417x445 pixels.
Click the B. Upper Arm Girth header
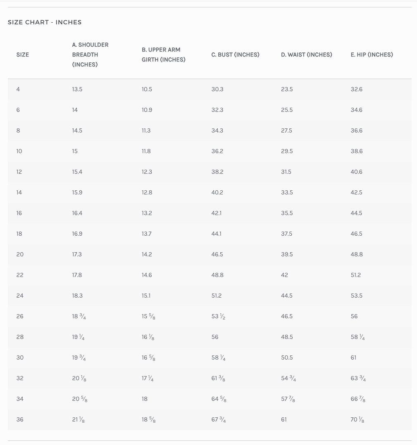(163, 54)
